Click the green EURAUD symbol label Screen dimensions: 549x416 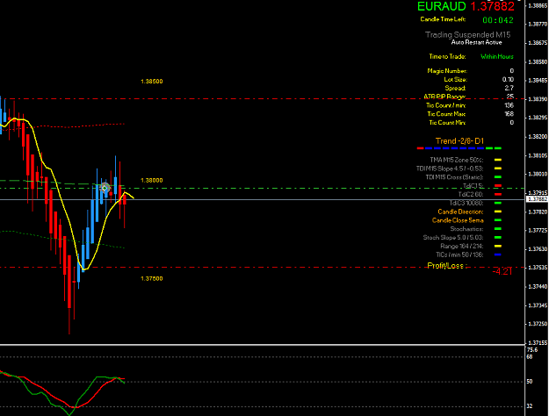tap(442, 6)
